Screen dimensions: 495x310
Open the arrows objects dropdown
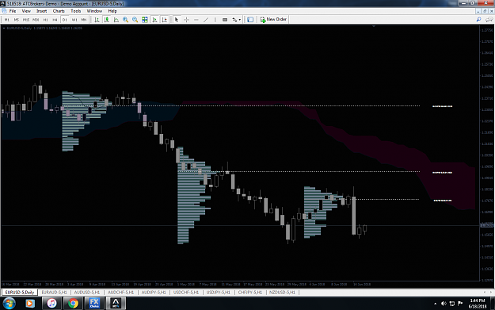pyautogui.click(x=237, y=20)
